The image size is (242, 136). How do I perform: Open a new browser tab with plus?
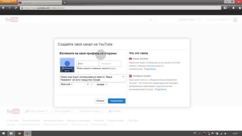tap(65, 3)
